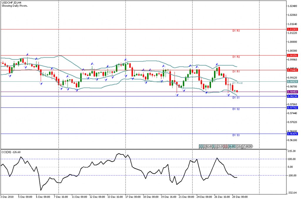Screen dimensions: 301x200
Task: Click the purple 0.98450 current price tag
Action: pyautogui.click(x=293, y=92)
